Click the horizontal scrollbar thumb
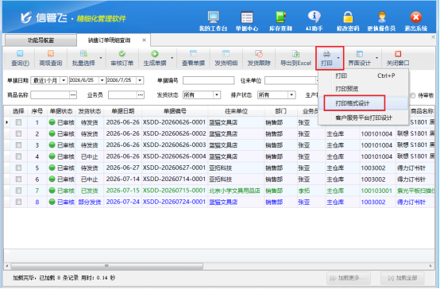 click(x=107, y=266)
